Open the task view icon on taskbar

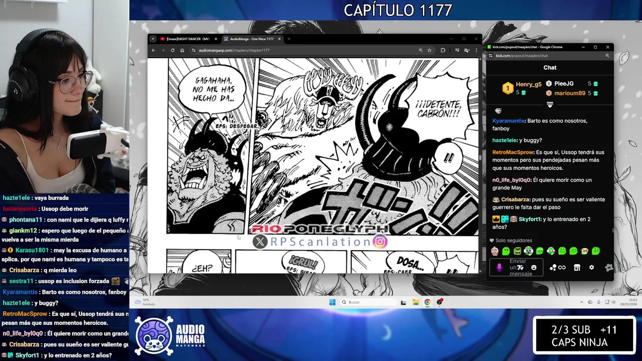tap(403, 302)
